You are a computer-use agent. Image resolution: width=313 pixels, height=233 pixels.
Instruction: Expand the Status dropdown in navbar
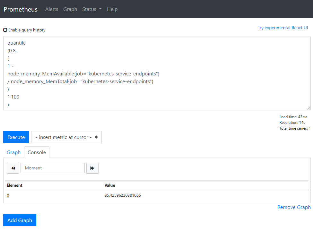point(92,9)
